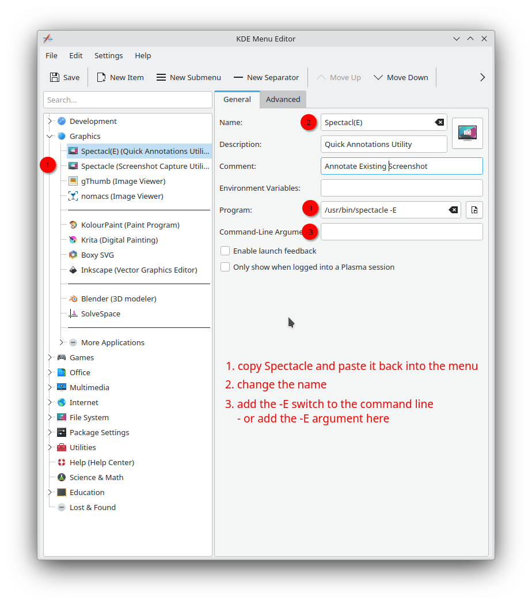
Task: Clear the Program field with its clear icon
Action: (453, 210)
